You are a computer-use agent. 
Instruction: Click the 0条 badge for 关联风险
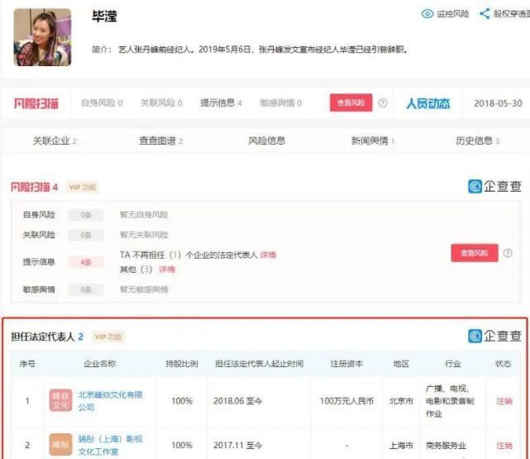click(86, 235)
